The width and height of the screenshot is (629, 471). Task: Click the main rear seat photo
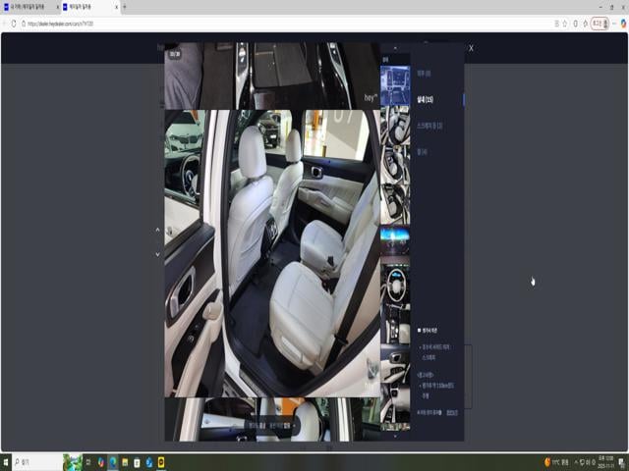pos(271,253)
